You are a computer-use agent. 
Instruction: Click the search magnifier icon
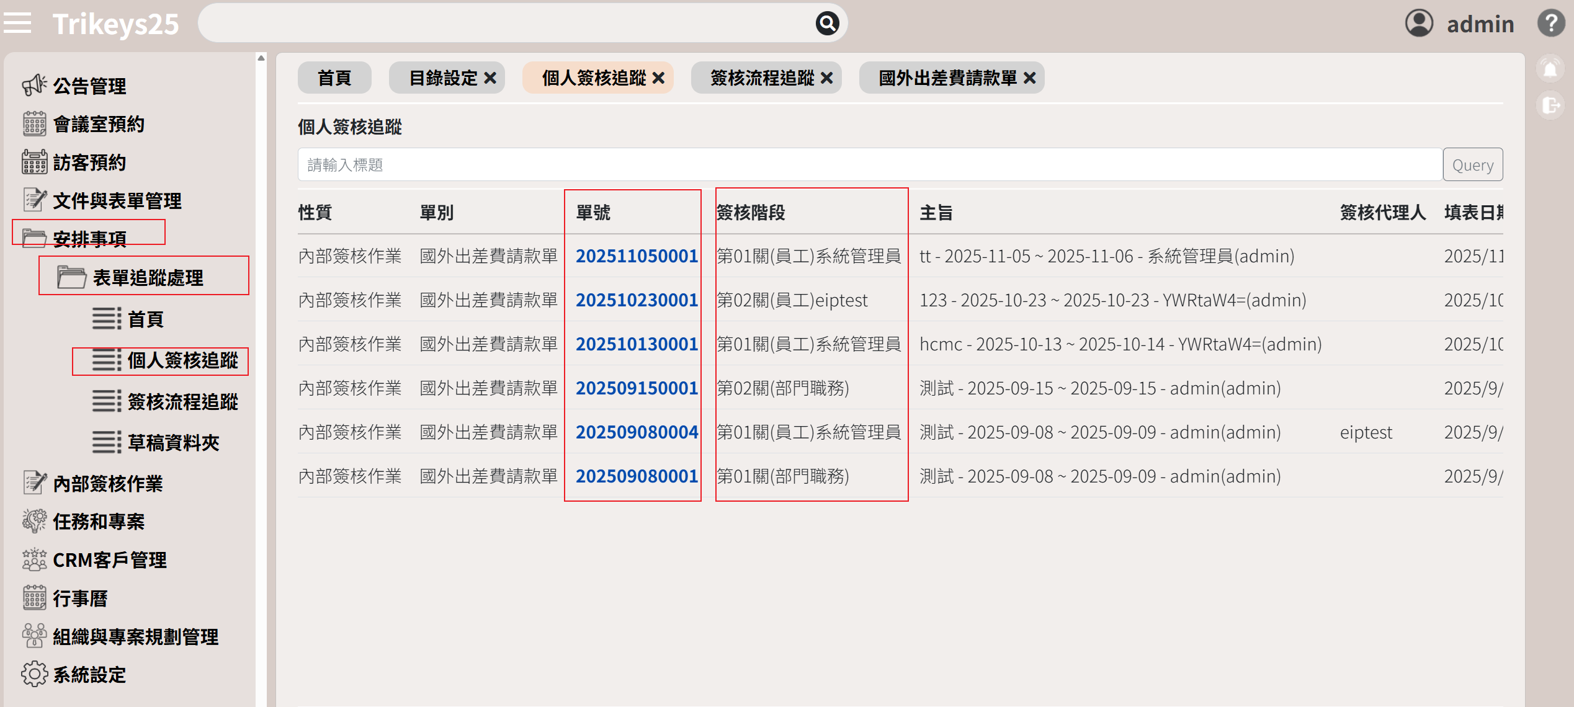(826, 24)
